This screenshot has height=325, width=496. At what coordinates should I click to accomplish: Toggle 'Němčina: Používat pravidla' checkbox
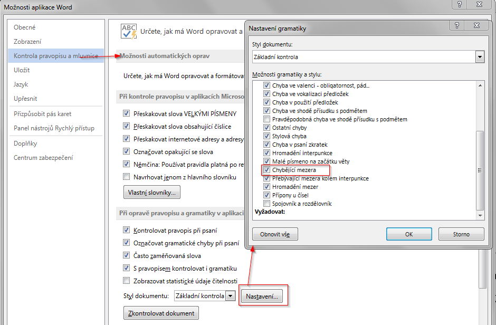tap(126, 164)
